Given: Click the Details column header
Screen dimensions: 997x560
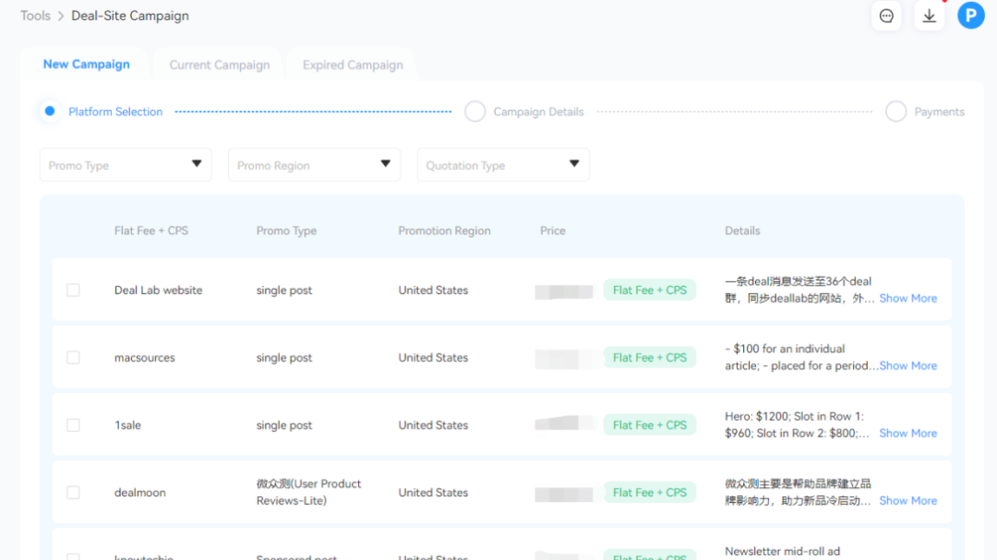Looking at the screenshot, I should [x=742, y=231].
